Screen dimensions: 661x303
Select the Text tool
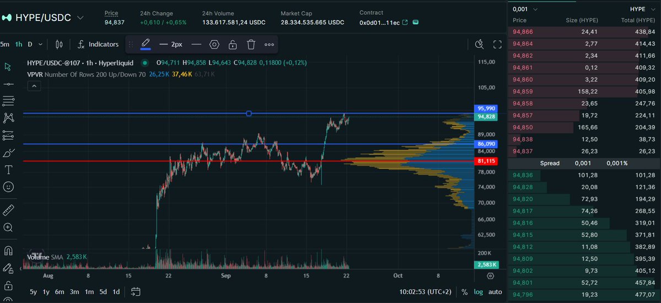click(x=8, y=170)
